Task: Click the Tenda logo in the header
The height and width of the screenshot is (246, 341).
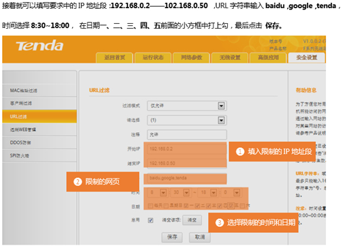Action: pyautogui.click(x=40, y=46)
